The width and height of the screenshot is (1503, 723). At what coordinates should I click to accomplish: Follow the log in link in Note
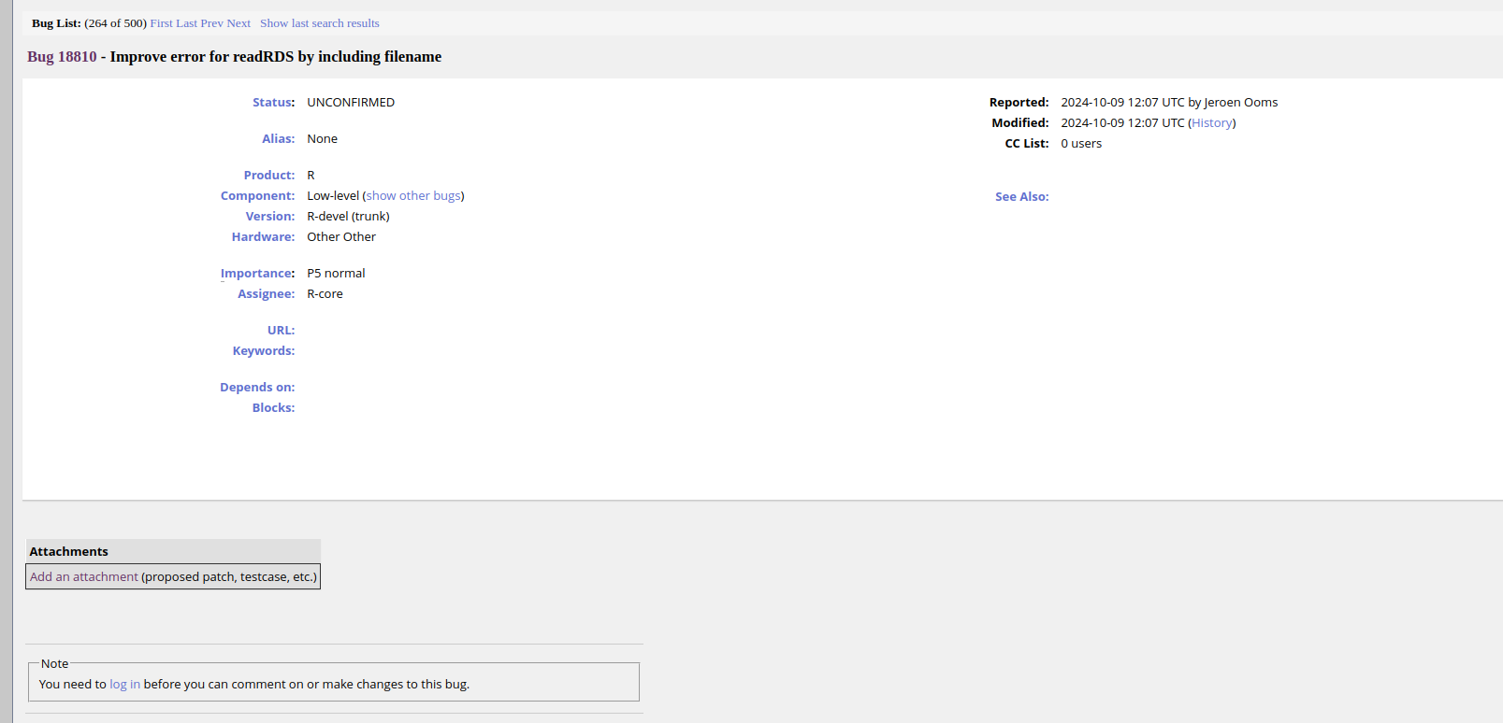click(124, 685)
